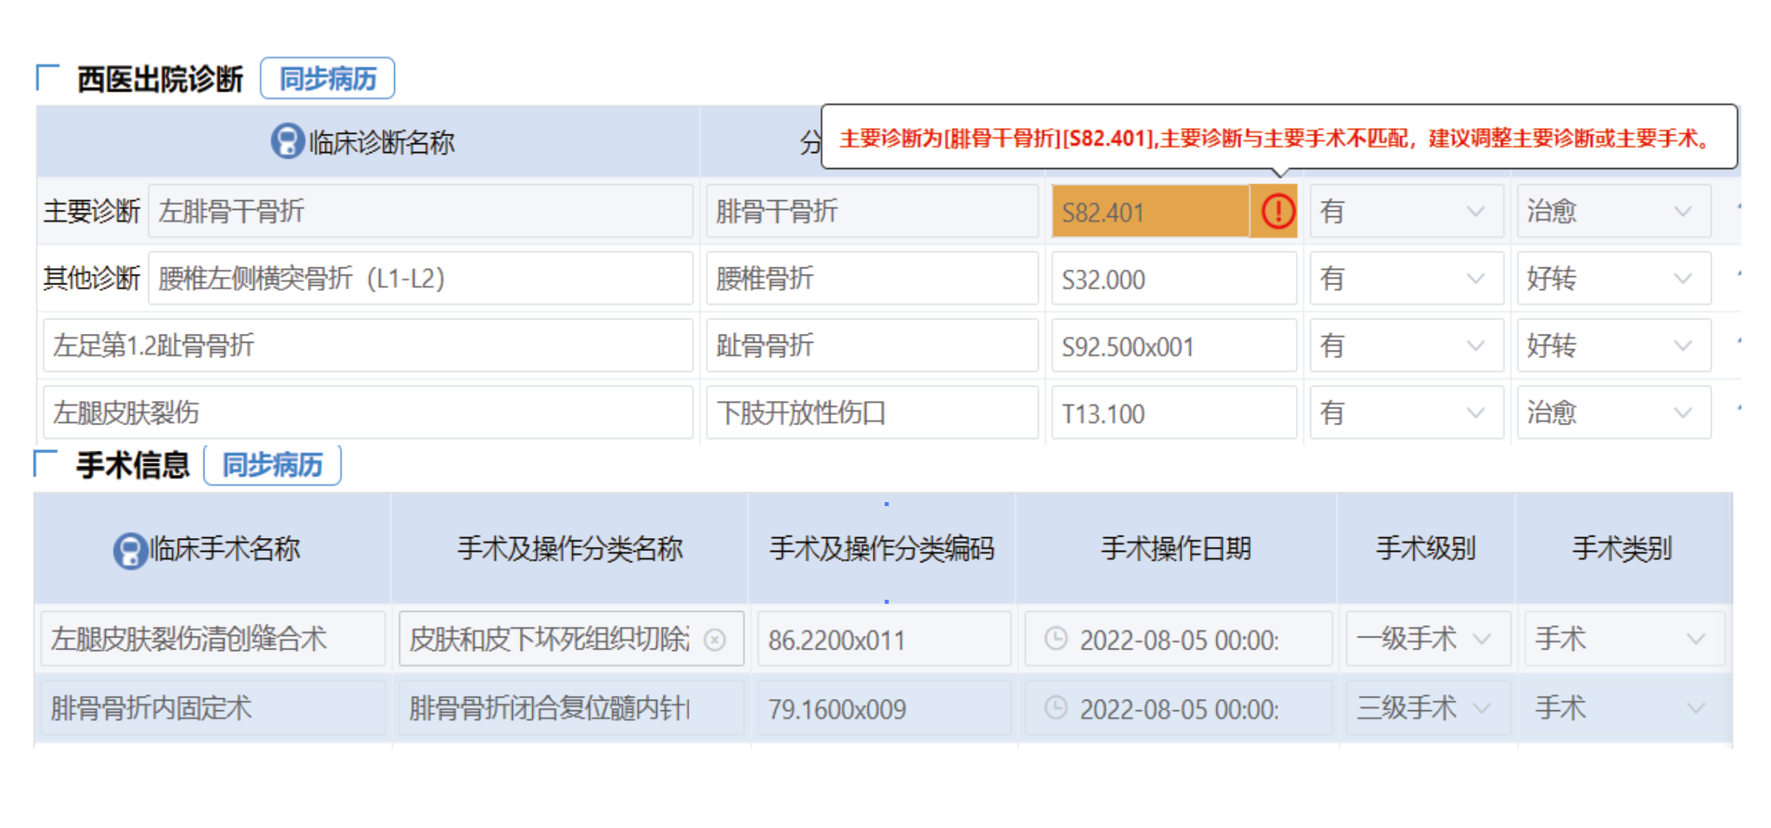Click the T13.100 diagnosis code field
Viewport: 1771px width, 828px height.
pos(1173,413)
